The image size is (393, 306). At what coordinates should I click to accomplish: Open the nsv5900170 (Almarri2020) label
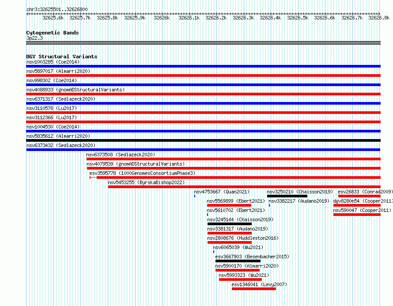247,266
